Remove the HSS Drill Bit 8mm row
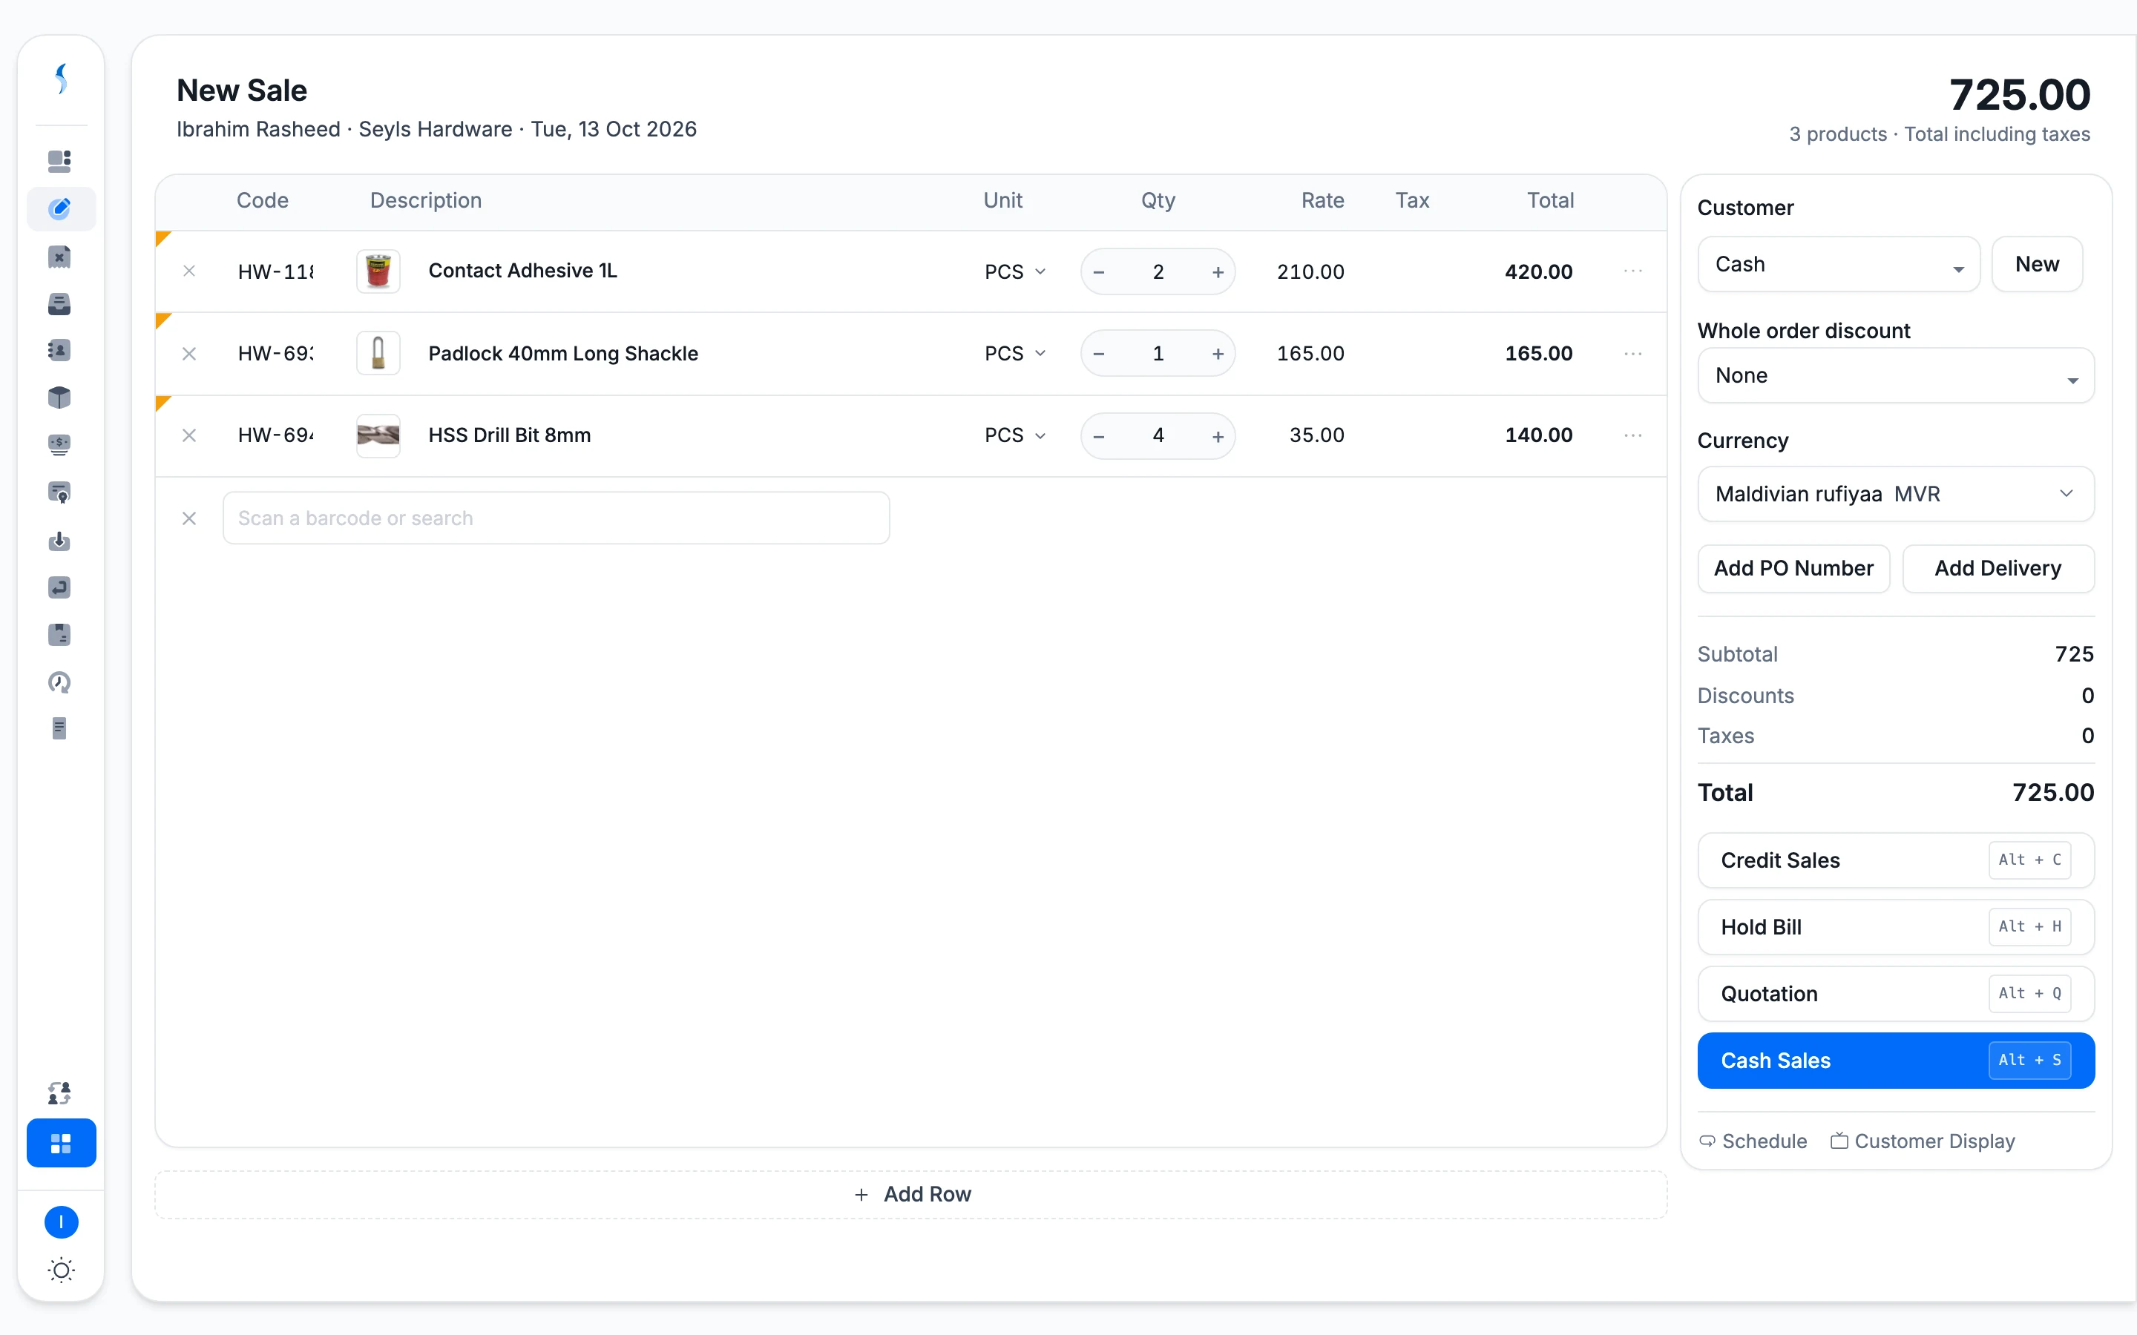The height and width of the screenshot is (1335, 2137). tap(189, 435)
